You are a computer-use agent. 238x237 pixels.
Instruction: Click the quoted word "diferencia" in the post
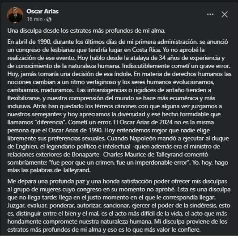50,122
